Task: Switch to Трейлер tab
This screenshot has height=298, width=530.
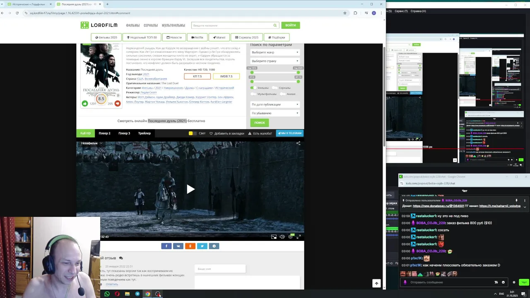Action: pyautogui.click(x=145, y=133)
